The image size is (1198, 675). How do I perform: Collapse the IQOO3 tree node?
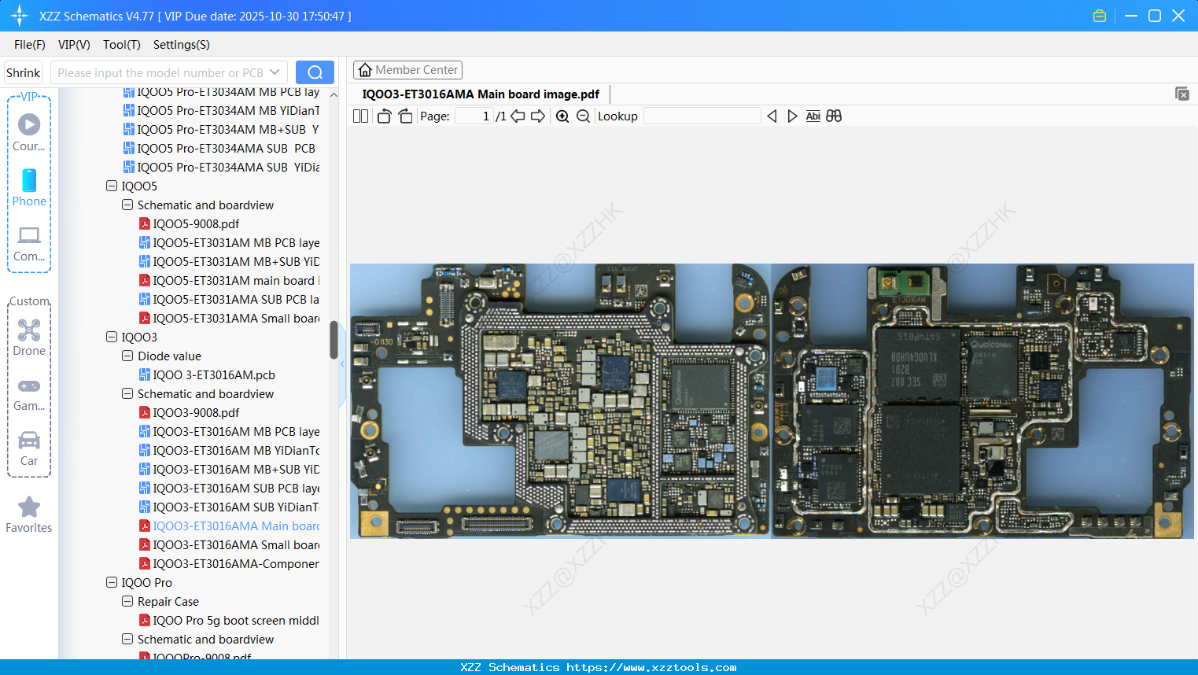(111, 337)
